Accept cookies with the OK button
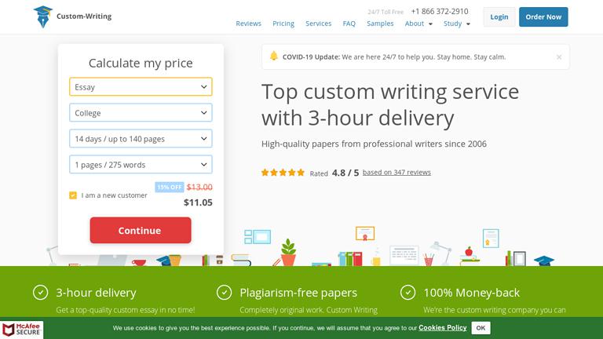603x339 pixels. click(481, 328)
